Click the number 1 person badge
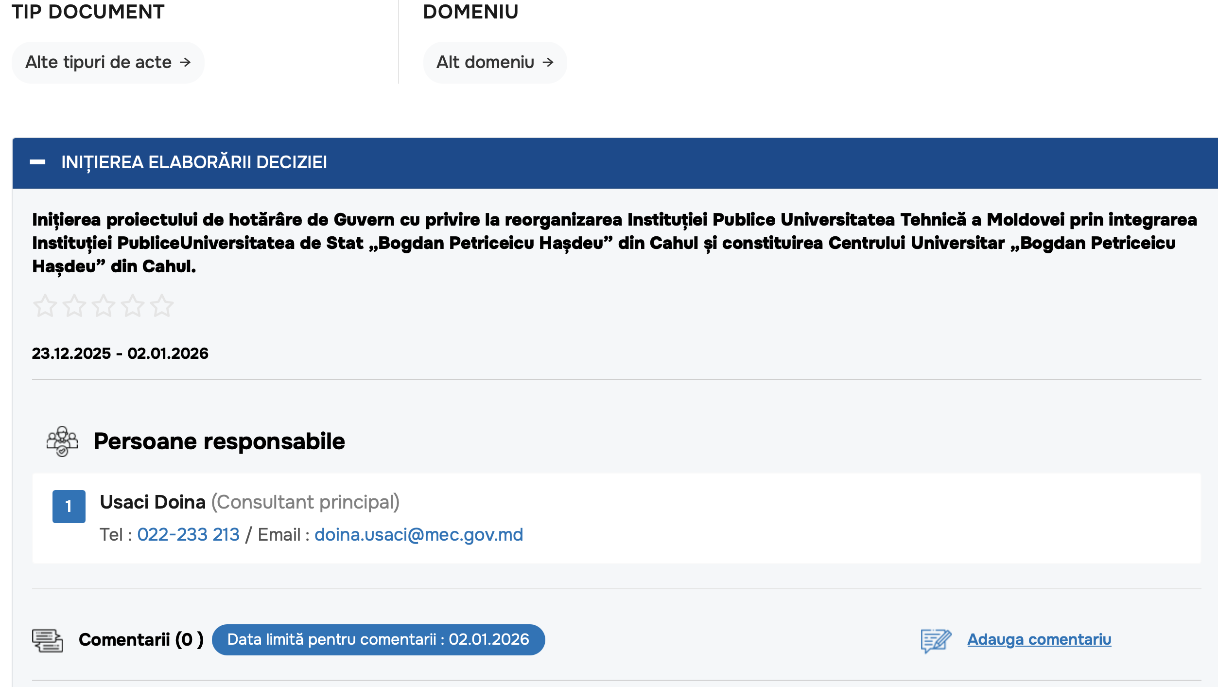The width and height of the screenshot is (1218, 687). pyautogui.click(x=69, y=507)
